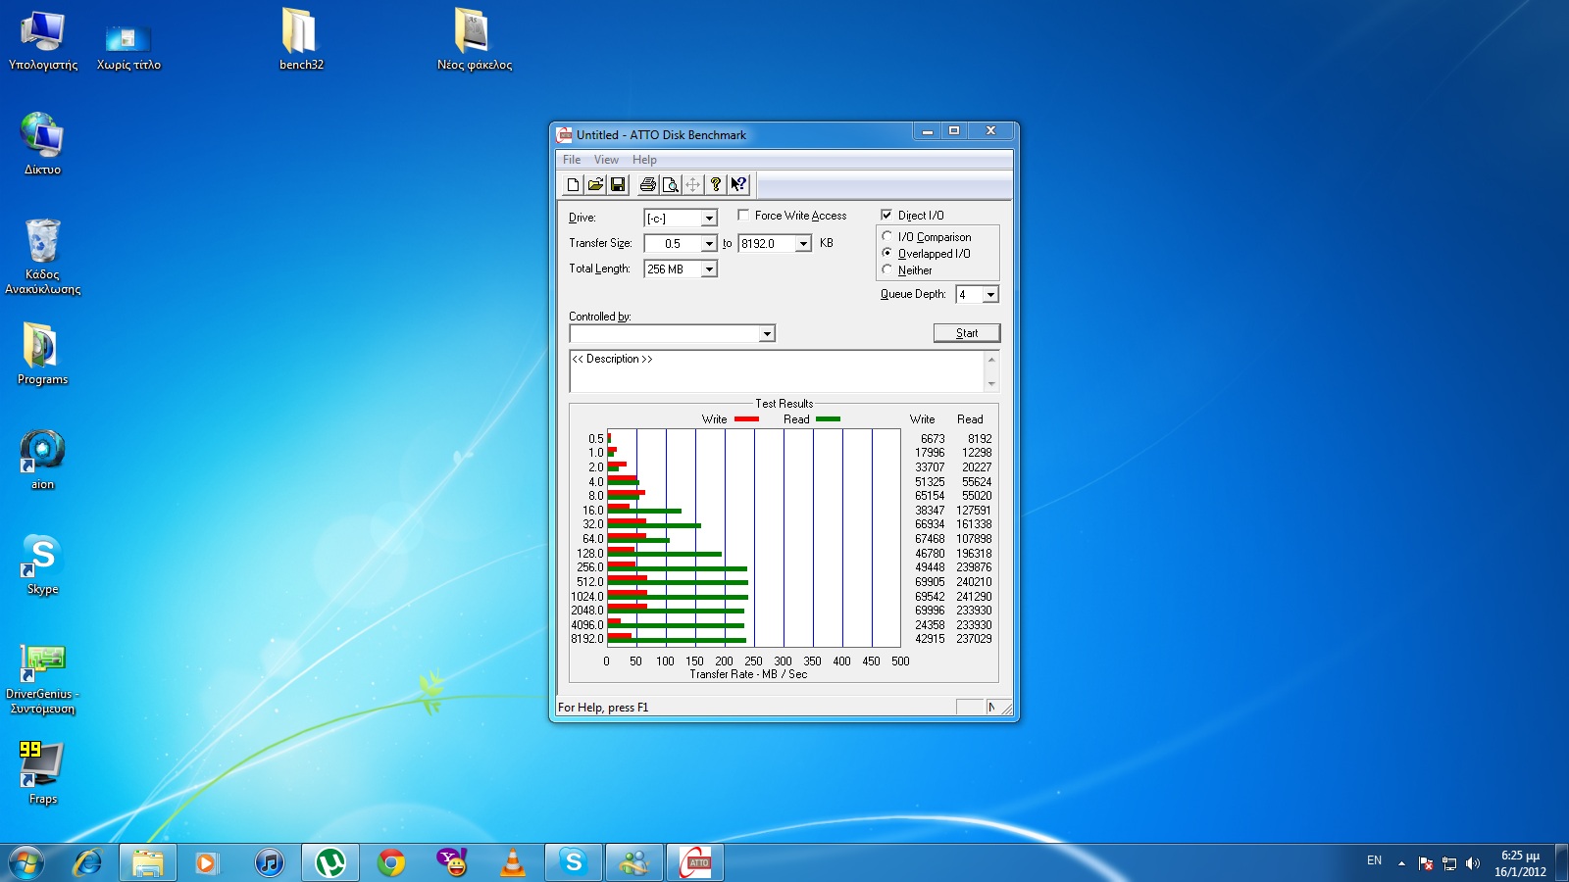Select the Programs folder
The height and width of the screenshot is (882, 1569).
coord(43,355)
